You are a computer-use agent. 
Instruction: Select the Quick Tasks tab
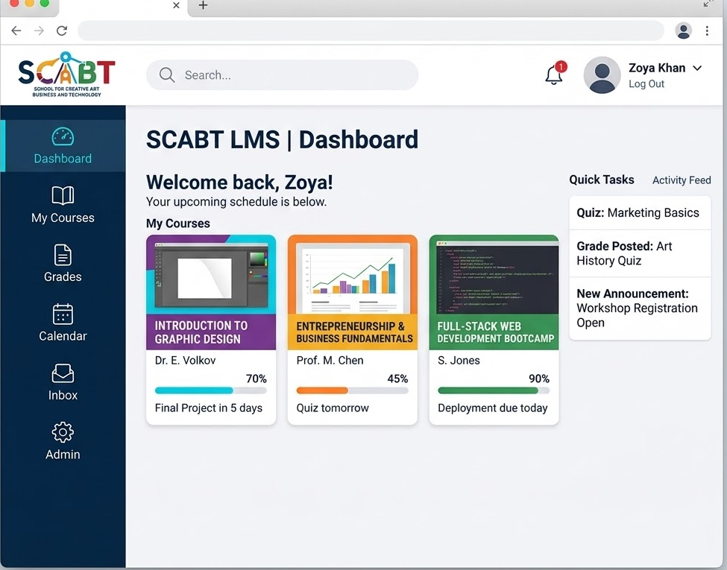601,180
